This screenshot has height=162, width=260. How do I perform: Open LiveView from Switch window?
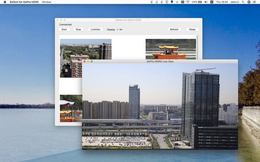95,29
